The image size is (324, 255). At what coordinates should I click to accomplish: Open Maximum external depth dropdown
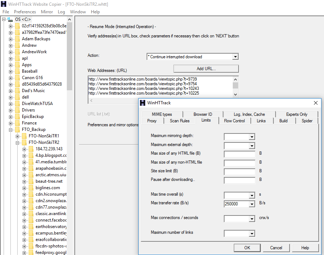(x=252, y=146)
